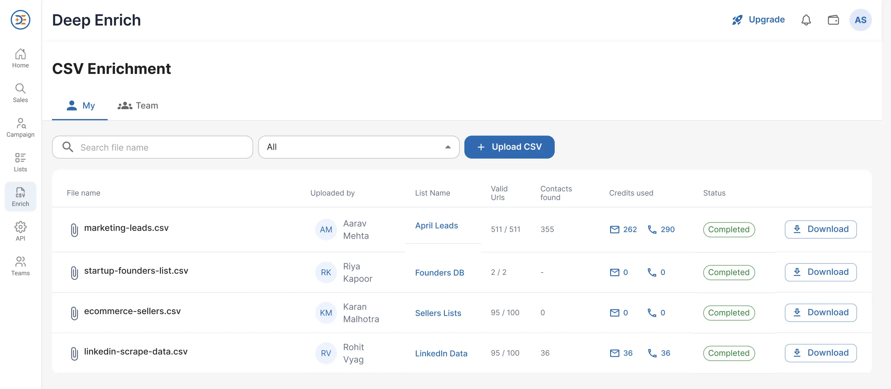Viewport: 891px width, 389px height.
Task: Click the Uploaded by column header
Action: click(x=332, y=193)
